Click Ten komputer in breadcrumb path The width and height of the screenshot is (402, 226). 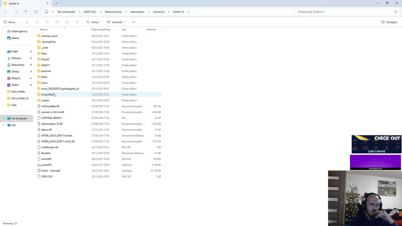tap(66, 12)
